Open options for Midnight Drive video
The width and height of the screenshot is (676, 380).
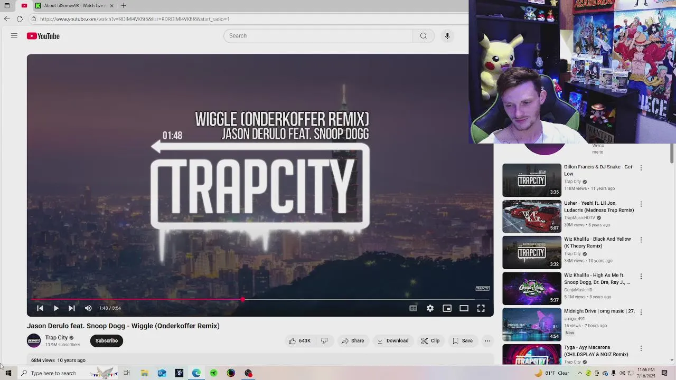click(641, 312)
